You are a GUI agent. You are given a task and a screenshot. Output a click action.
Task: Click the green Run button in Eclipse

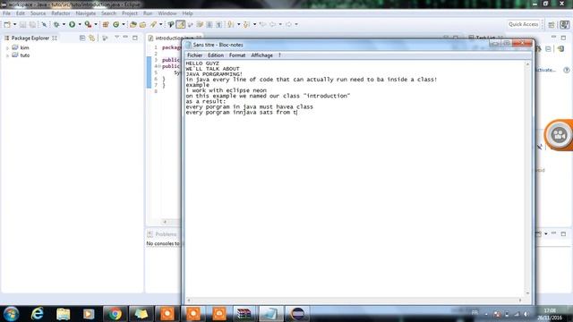[x=72, y=24]
